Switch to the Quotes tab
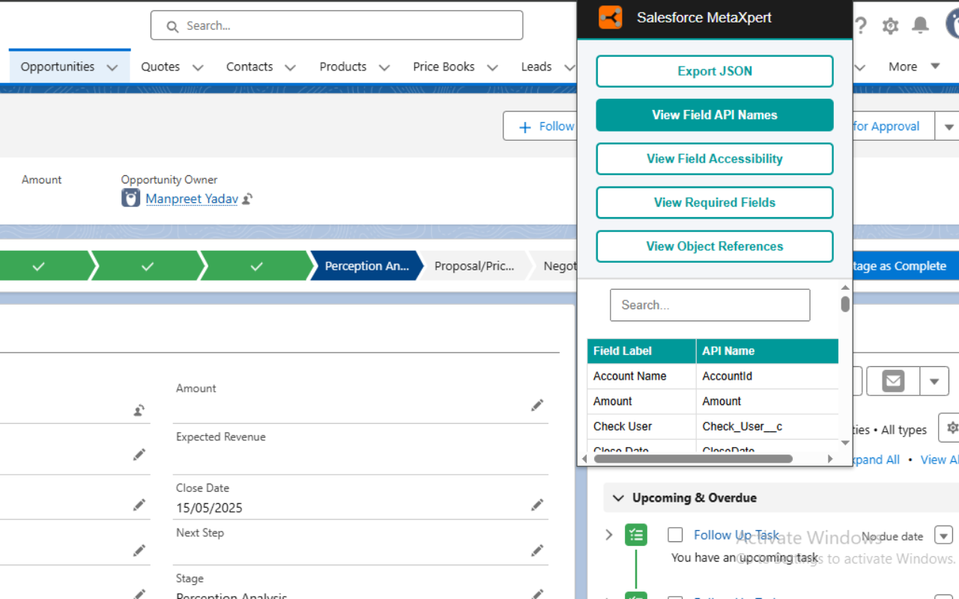Screen dimensions: 959x599 (160, 67)
